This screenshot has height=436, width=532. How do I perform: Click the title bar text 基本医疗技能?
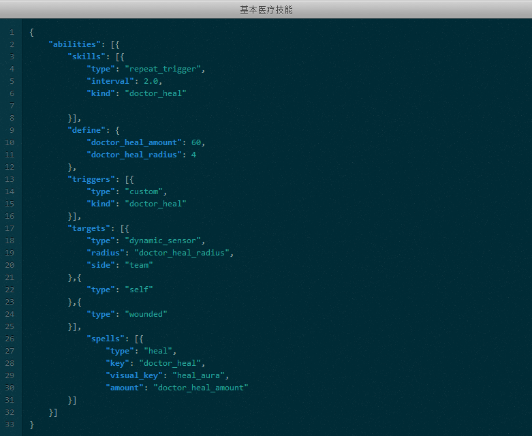[266, 10]
